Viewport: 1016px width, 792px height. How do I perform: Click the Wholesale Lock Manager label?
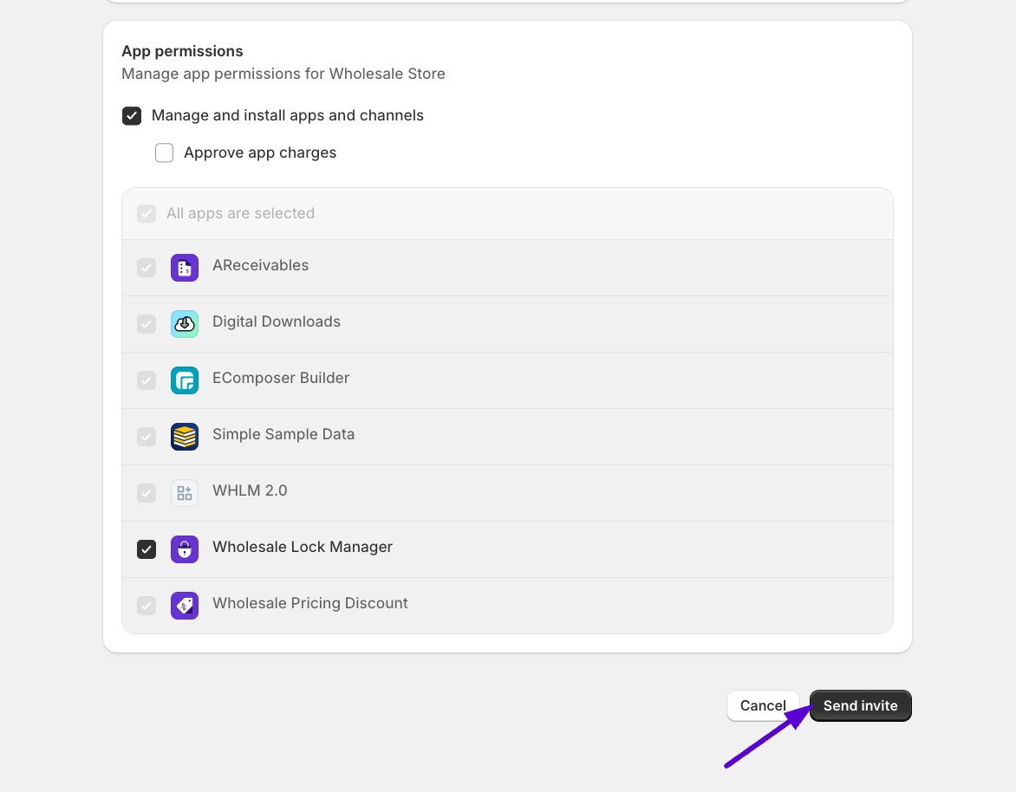click(x=303, y=548)
